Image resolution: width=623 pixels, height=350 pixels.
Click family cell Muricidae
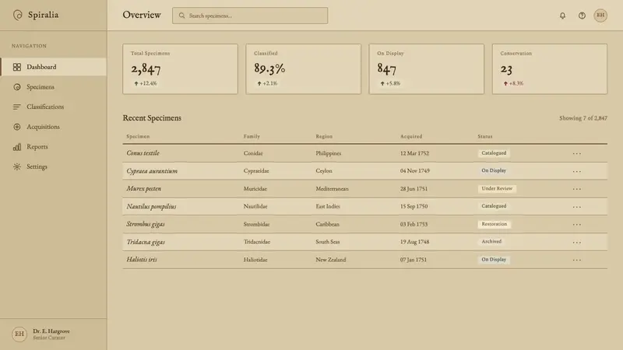255,189
